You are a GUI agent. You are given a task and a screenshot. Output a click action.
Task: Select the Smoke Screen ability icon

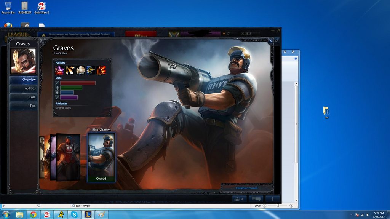click(80, 70)
